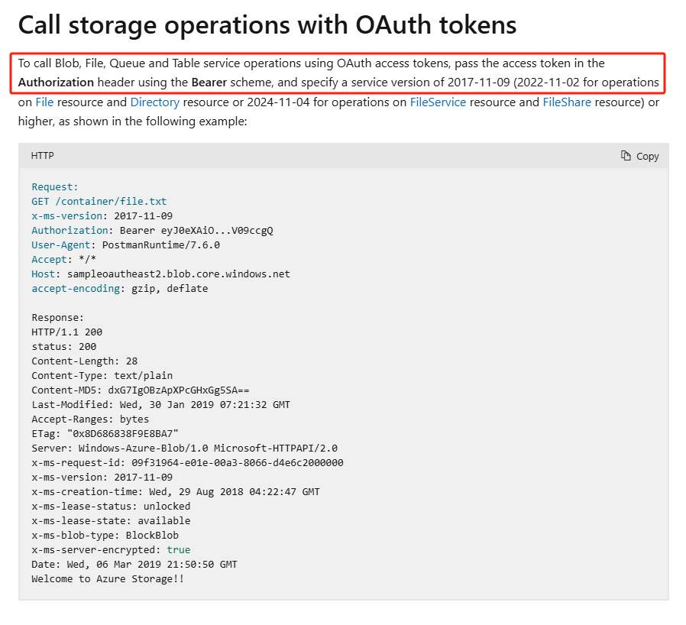Click the Welcome to Azure Storage!! line
The height and width of the screenshot is (625, 686).
[108, 579]
